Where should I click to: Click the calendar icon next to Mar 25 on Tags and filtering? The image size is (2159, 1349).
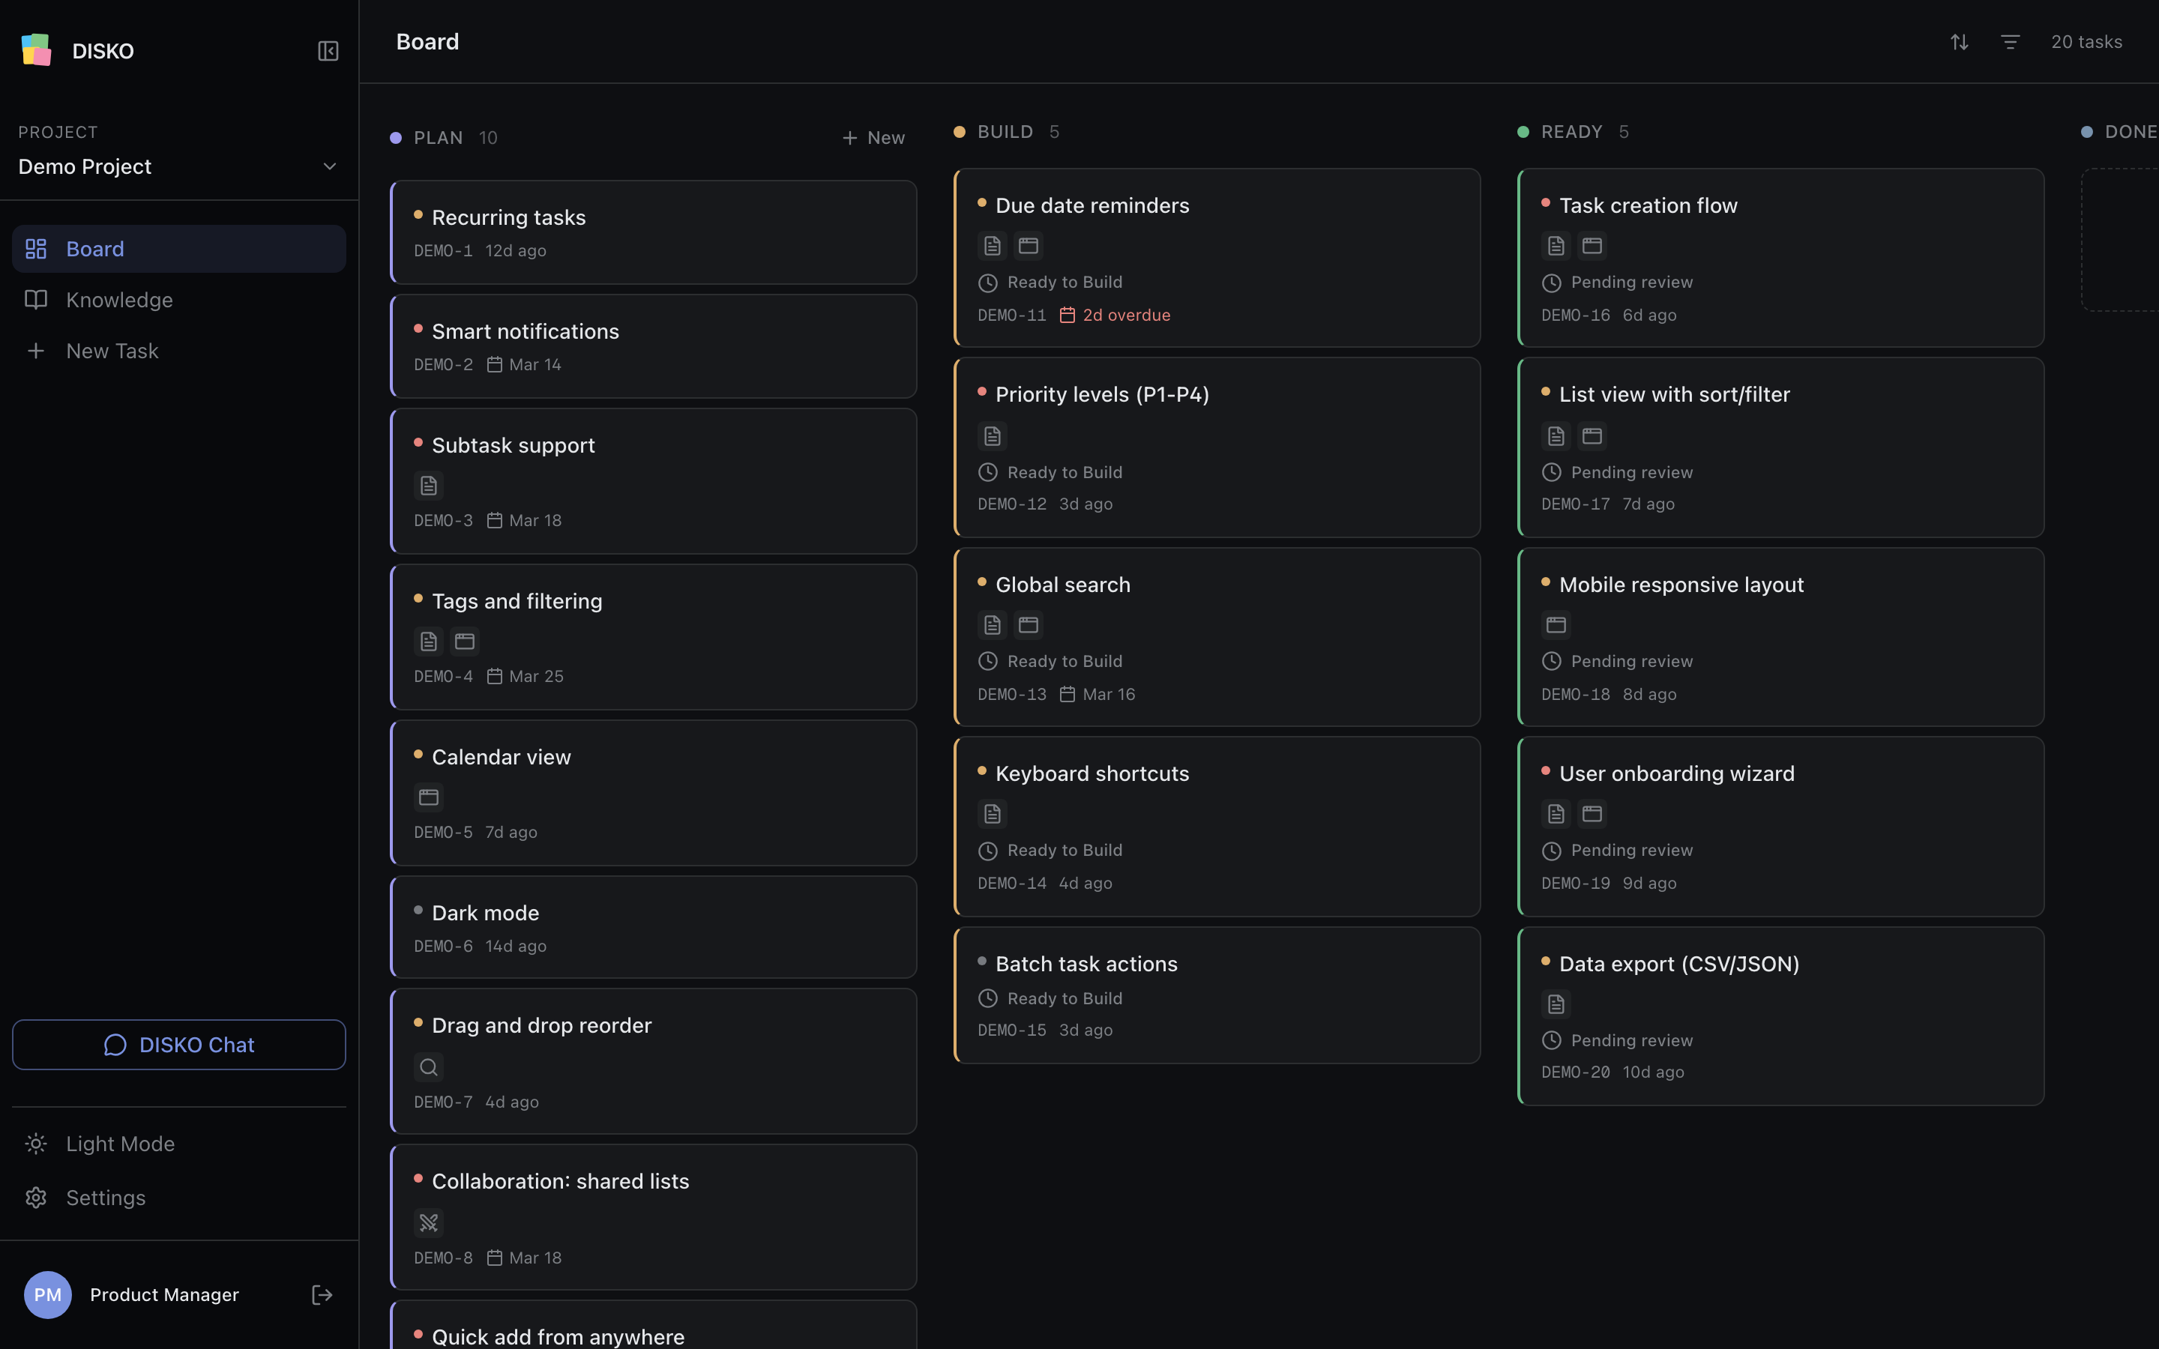click(496, 676)
